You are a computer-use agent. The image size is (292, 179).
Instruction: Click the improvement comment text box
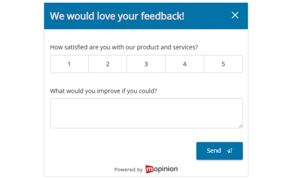[x=146, y=113]
